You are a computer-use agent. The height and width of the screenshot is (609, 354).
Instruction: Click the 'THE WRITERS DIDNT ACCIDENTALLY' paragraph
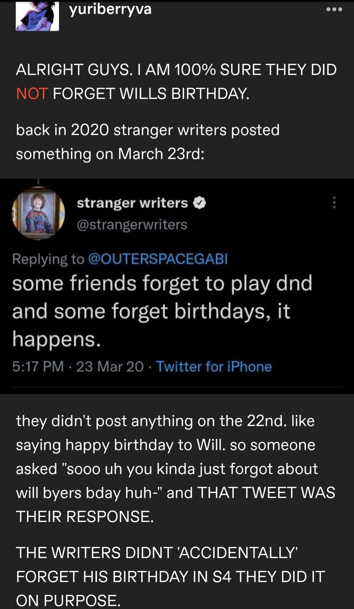click(170, 576)
